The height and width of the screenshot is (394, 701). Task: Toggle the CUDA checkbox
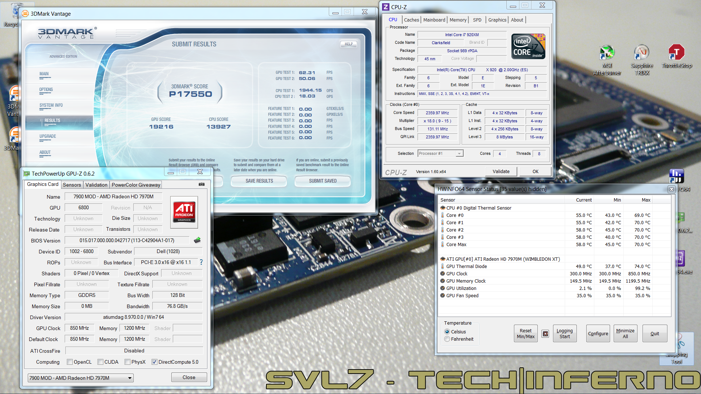click(100, 362)
